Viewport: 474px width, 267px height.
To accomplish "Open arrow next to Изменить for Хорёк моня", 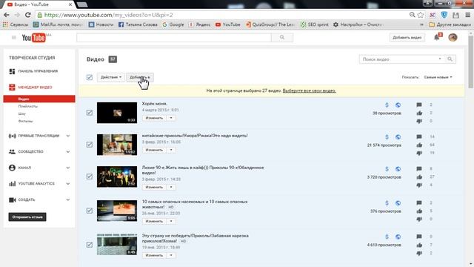I will 171,118.
